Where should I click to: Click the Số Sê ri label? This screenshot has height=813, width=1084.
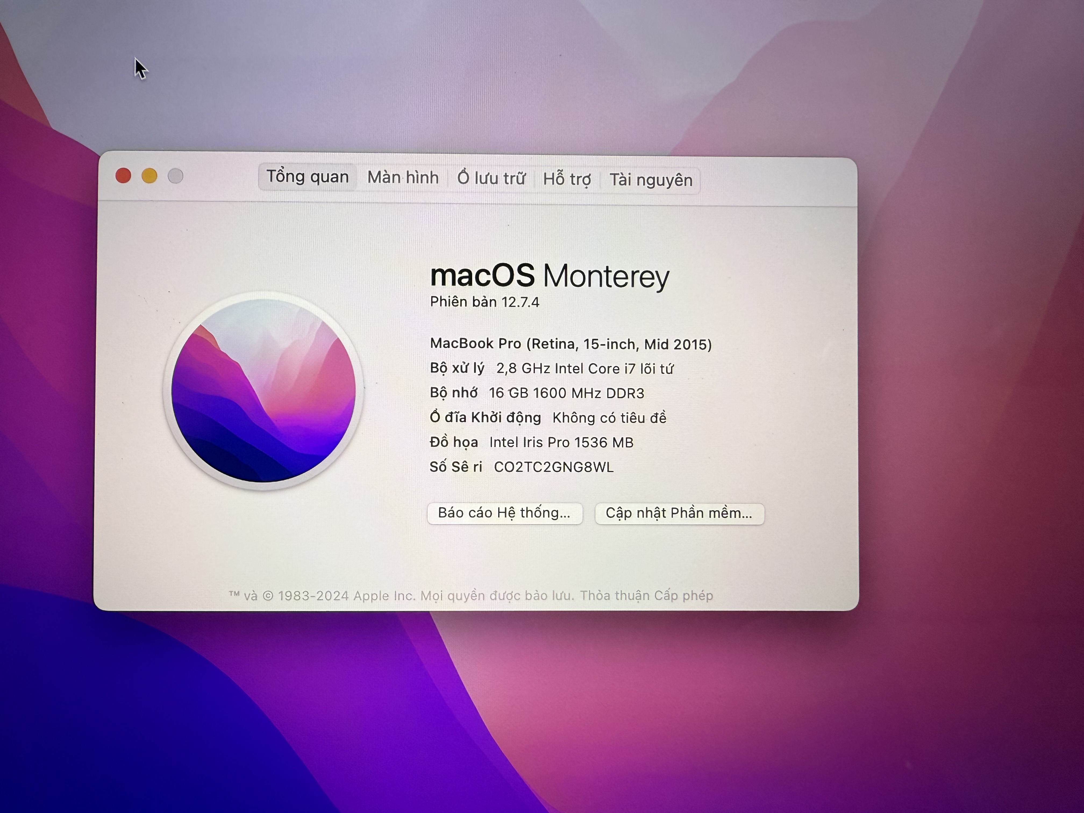tap(456, 466)
